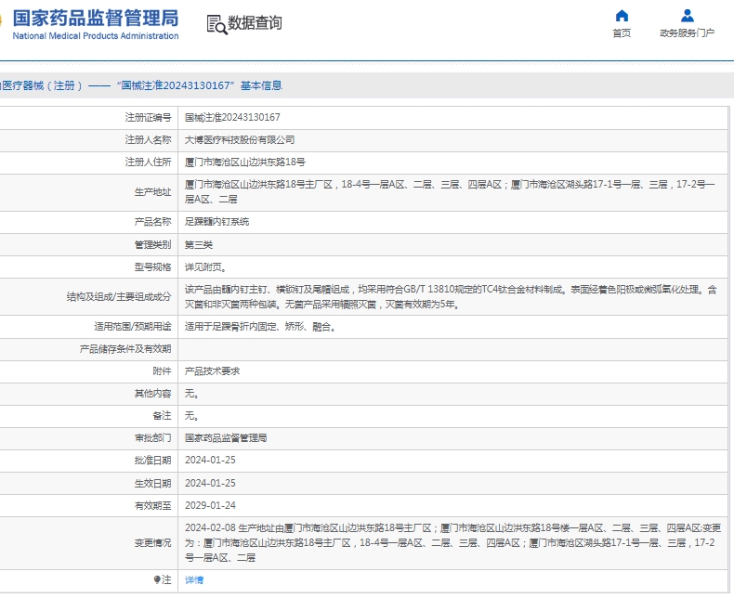The image size is (734, 598).
Task: Click the 生产地址 row label
Action: (x=152, y=192)
